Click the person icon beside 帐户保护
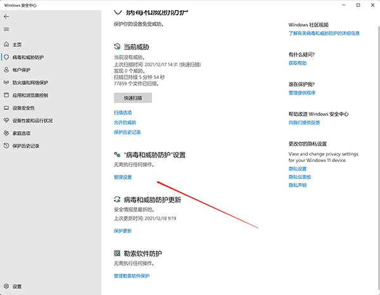This screenshot has height=295, width=380. point(6,70)
